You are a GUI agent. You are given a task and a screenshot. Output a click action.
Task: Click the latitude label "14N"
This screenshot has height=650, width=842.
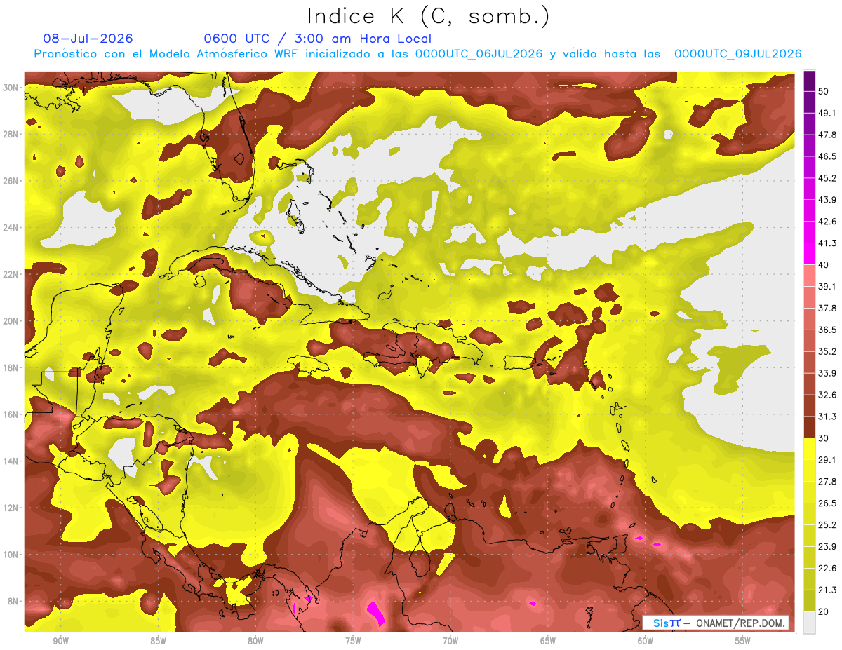click(x=11, y=461)
